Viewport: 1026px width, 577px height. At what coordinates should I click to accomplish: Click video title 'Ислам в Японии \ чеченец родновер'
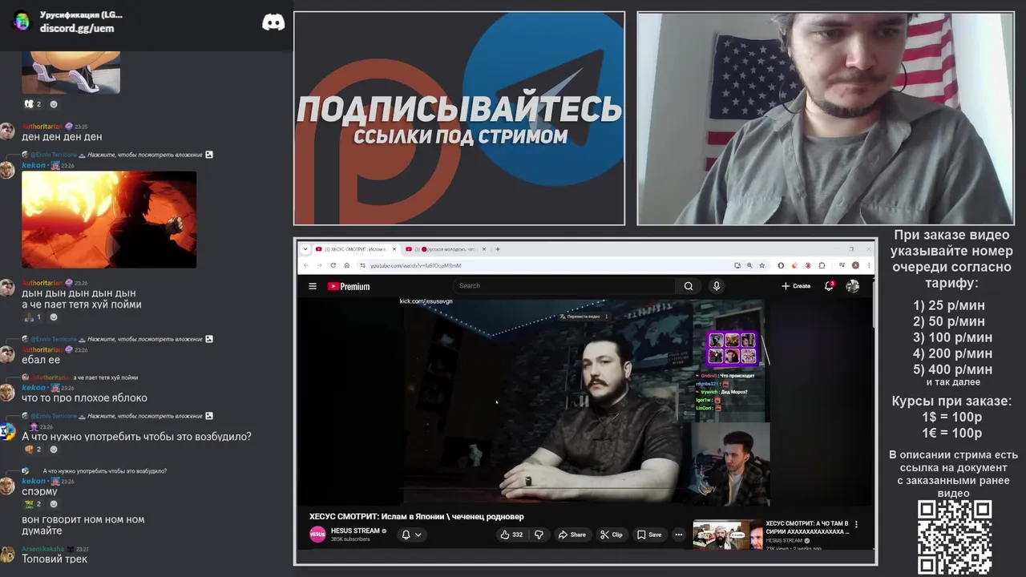417,516
